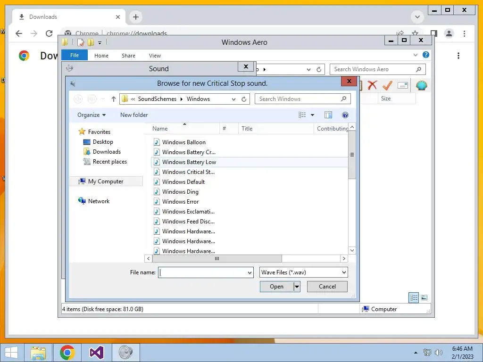Select Downloads under Favorites
Viewport: 483px width, 362px height.
(x=102, y=152)
